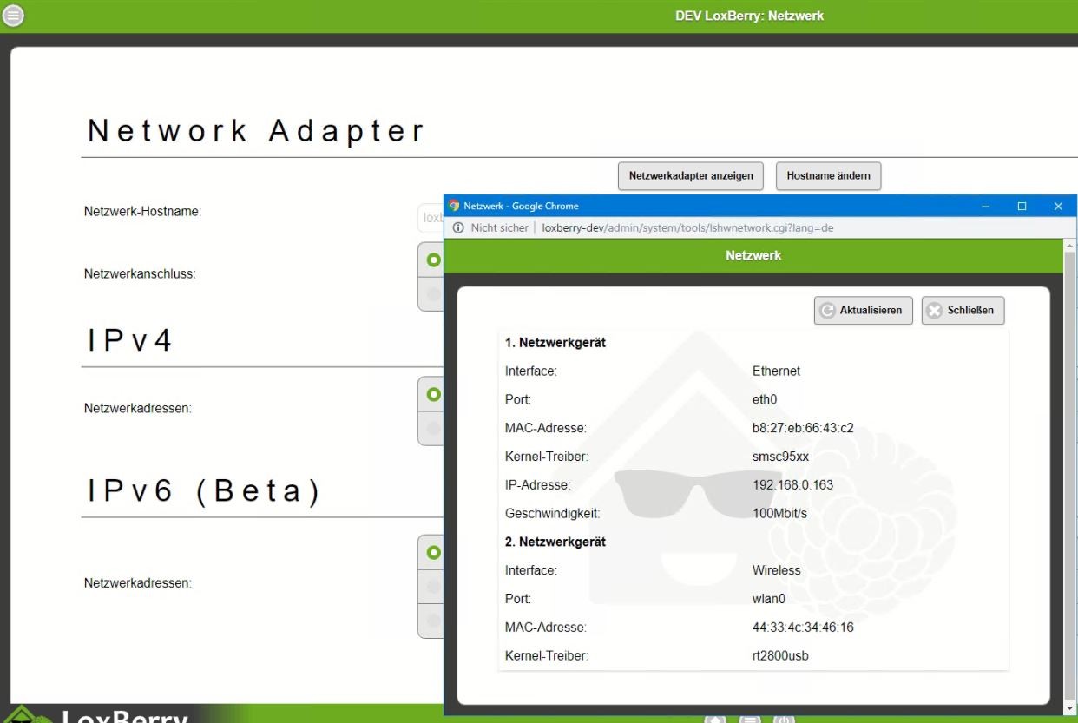Click the info icon beside Nicht sicher
This screenshot has width=1078, height=723.
pos(458,227)
